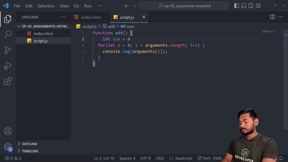Split the editor to the right
288x162 pixels.
[x=272, y=17]
